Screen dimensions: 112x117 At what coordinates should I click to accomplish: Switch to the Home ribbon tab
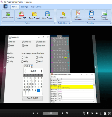coord(14,7)
